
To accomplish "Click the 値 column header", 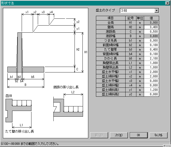I will 151,18.
